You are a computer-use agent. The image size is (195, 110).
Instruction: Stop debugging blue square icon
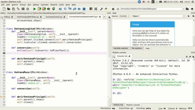84,9
